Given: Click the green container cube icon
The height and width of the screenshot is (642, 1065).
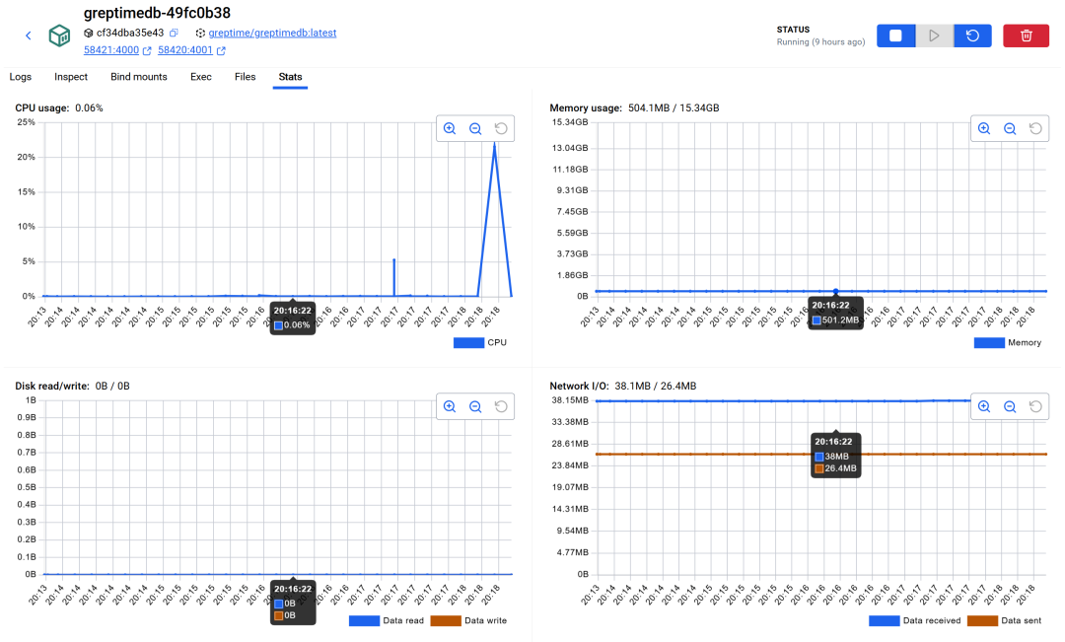Looking at the screenshot, I should 59,36.
